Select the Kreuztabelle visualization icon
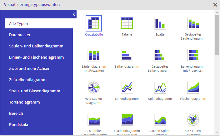Viewport: 220px width, 136px height. click(x=94, y=23)
